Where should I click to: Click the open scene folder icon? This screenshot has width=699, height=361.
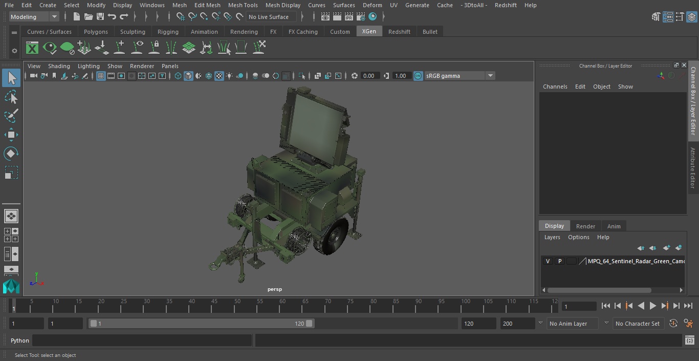point(88,17)
